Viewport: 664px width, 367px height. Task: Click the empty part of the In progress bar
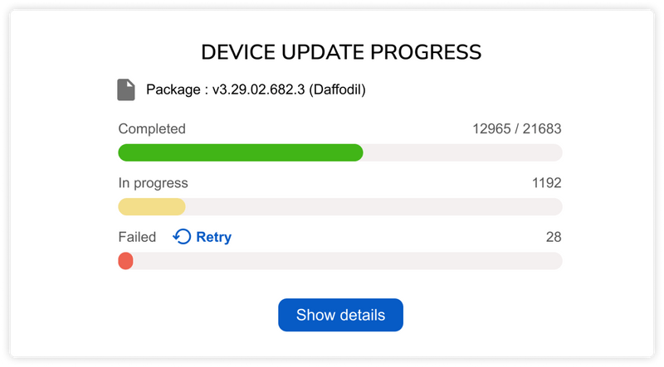pos(373,206)
